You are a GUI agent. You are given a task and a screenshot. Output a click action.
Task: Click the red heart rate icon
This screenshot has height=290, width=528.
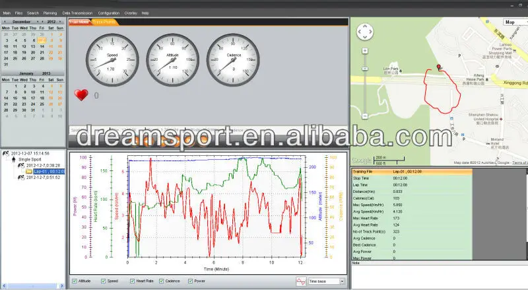click(81, 95)
